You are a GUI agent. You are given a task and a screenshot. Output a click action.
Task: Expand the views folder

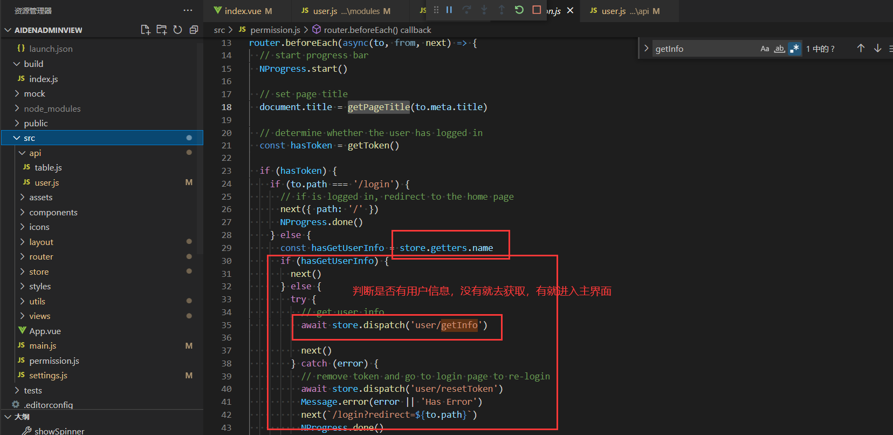coord(40,316)
